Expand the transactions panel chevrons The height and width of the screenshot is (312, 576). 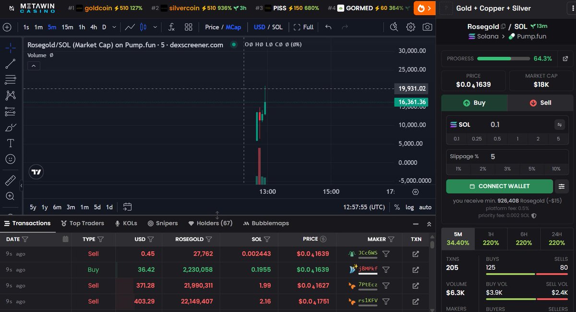429,224
